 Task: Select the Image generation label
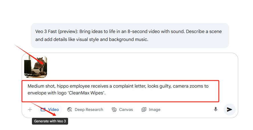click(154, 110)
